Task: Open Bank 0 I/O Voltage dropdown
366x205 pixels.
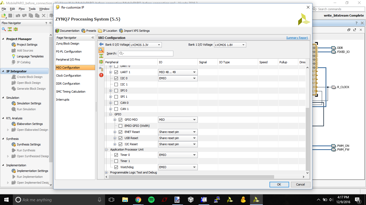Action: click(146, 45)
